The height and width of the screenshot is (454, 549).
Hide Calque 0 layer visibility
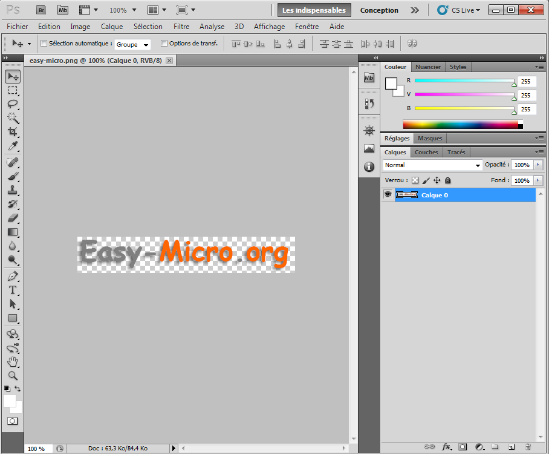(388, 194)
